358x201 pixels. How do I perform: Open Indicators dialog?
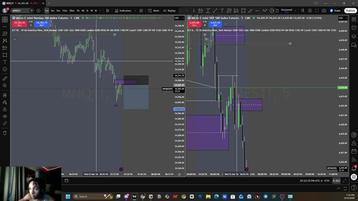coord(123,11)
